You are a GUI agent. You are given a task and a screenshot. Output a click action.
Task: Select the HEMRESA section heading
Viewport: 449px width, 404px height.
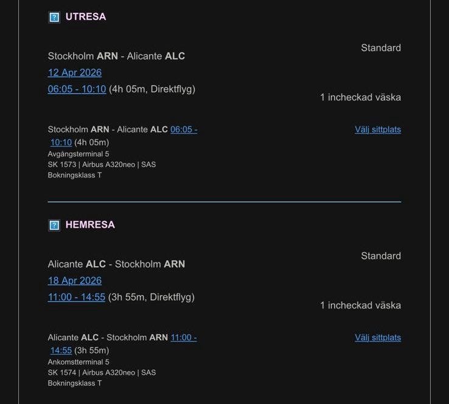90,225
